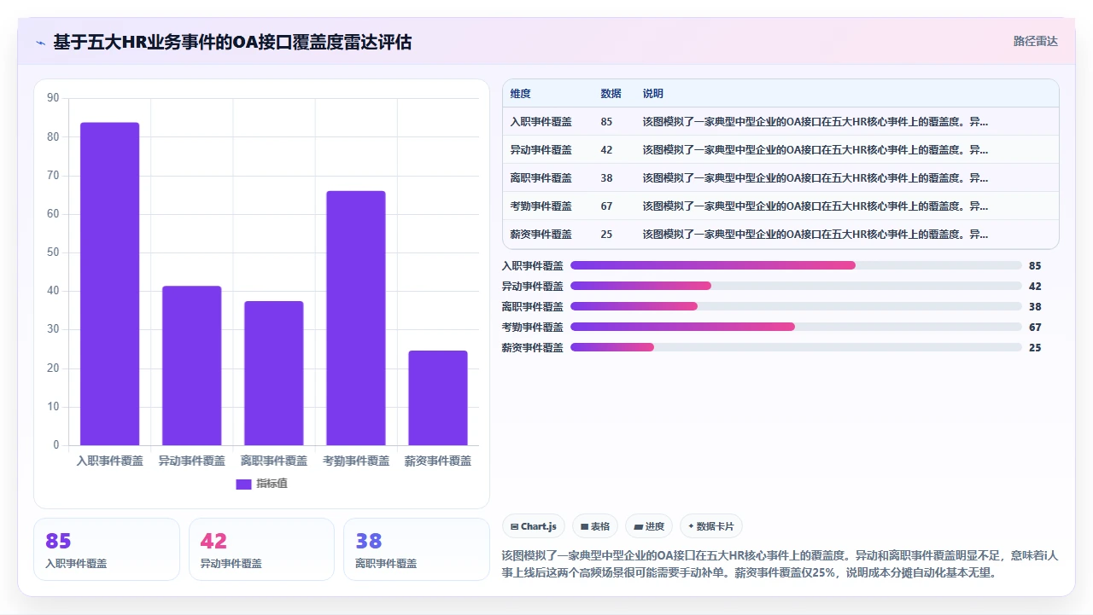The height and width of the screenshot is (615, 1093).
Task: Click the table value 42
Action: click(606, 150)
